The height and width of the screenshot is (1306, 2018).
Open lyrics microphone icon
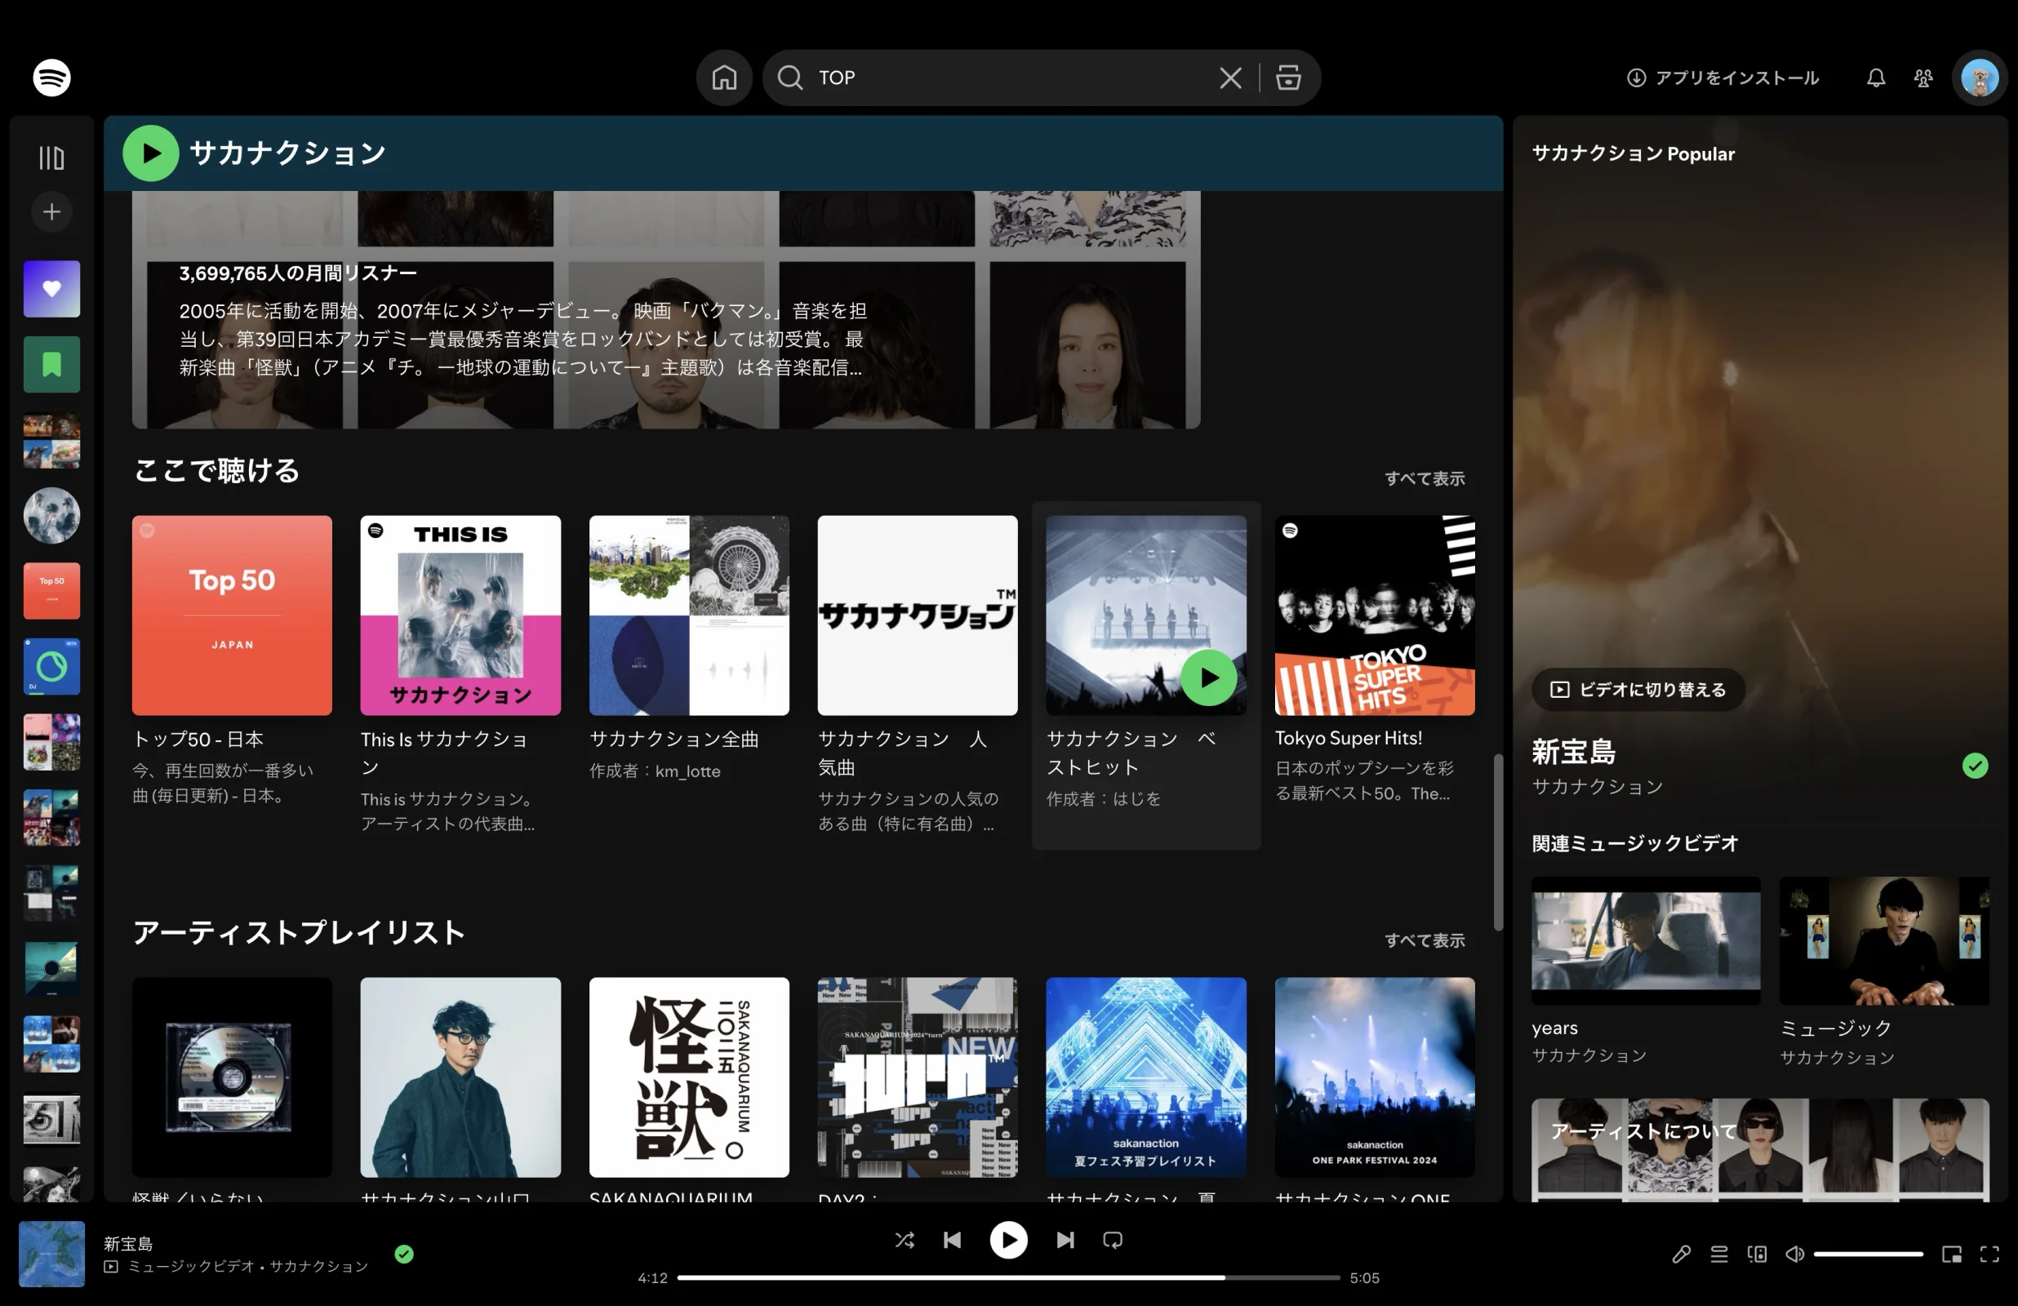tap(1682, 1255)
